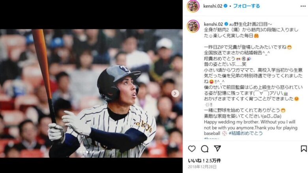Click the baseball player photo
This screenshot has width=308, height=173.
click(x=91, y=93)
